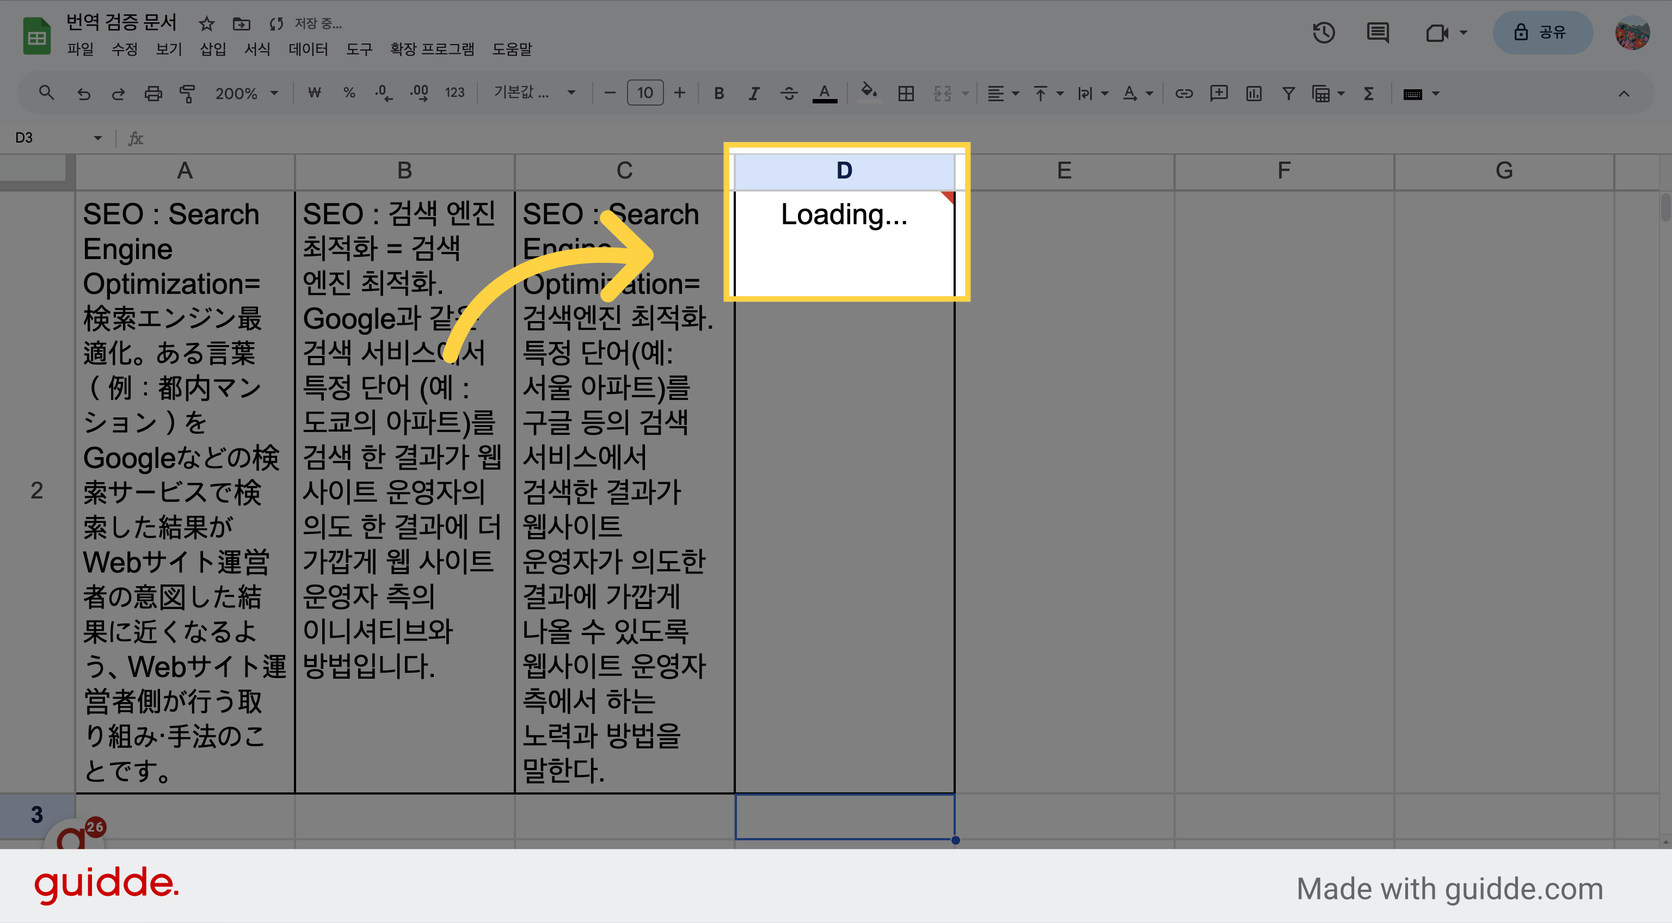1672x923 pixels.
Task: Select the paint format roller icon
Action: pos(188,94)
